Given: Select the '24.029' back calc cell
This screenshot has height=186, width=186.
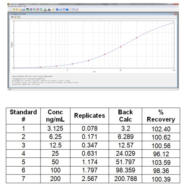Looking at the screenshot, I should point(125,153).
